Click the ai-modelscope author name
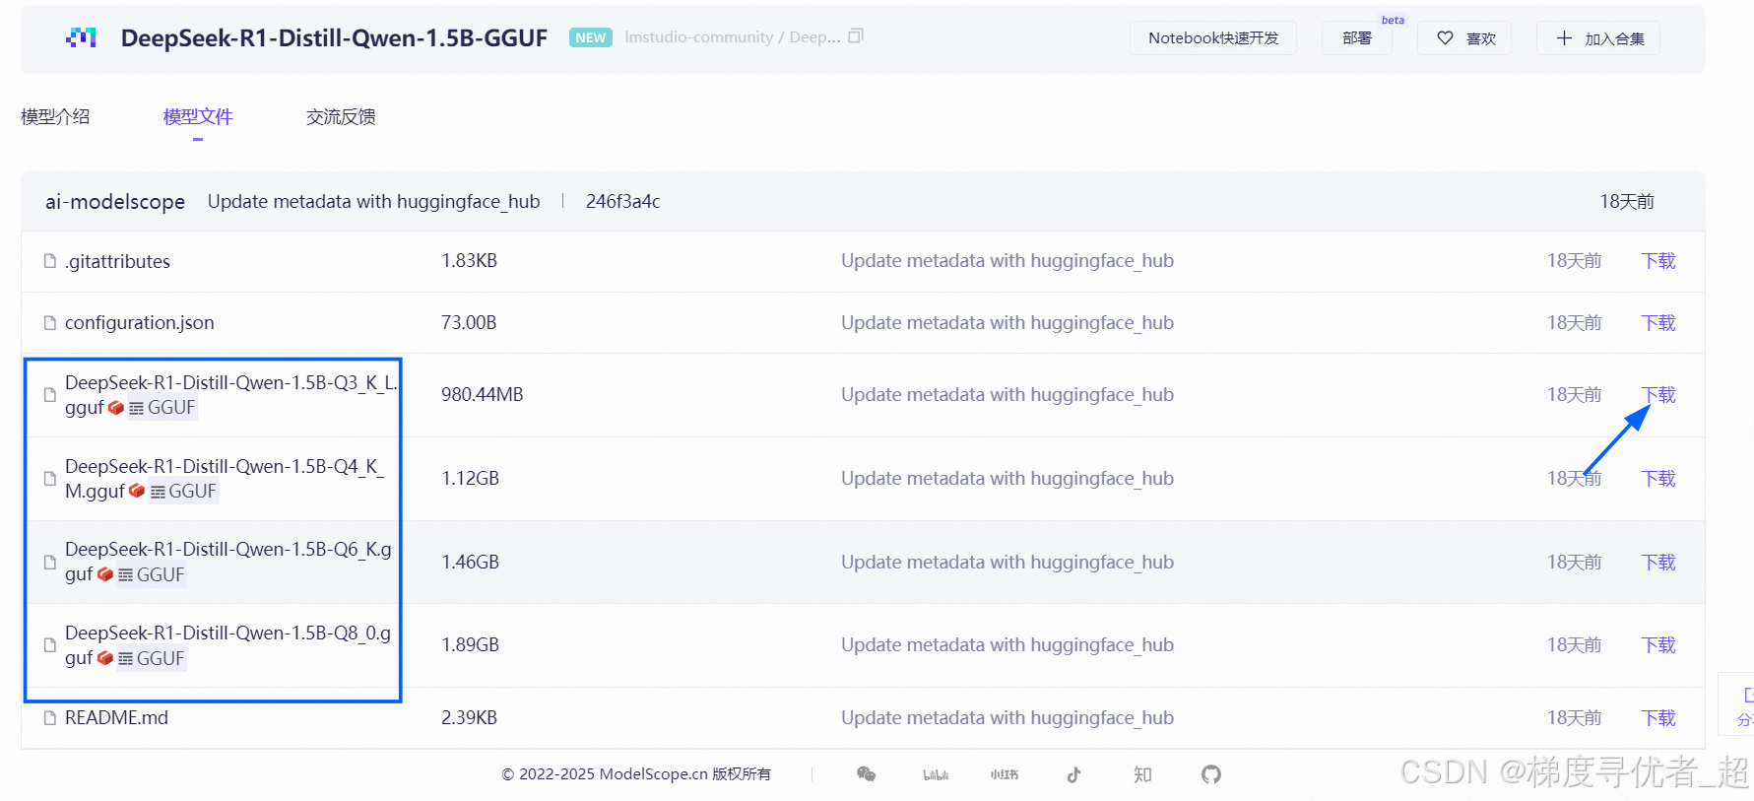Viewport: 1754px width, 801px height. click(115, 202)
